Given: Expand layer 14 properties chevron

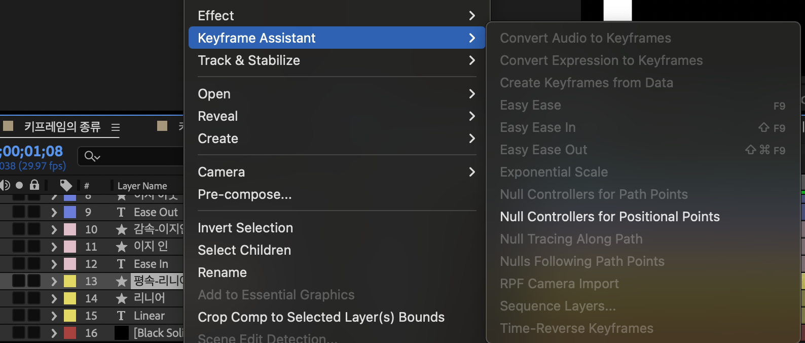Looking at the screenshot, I should click(x=54, y=298).
